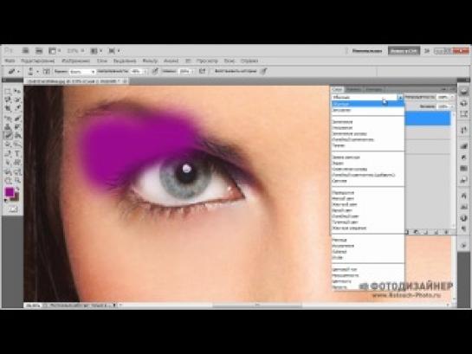
Task: Select the Eraser tool in toolbox
Action: tap(8, 135)
